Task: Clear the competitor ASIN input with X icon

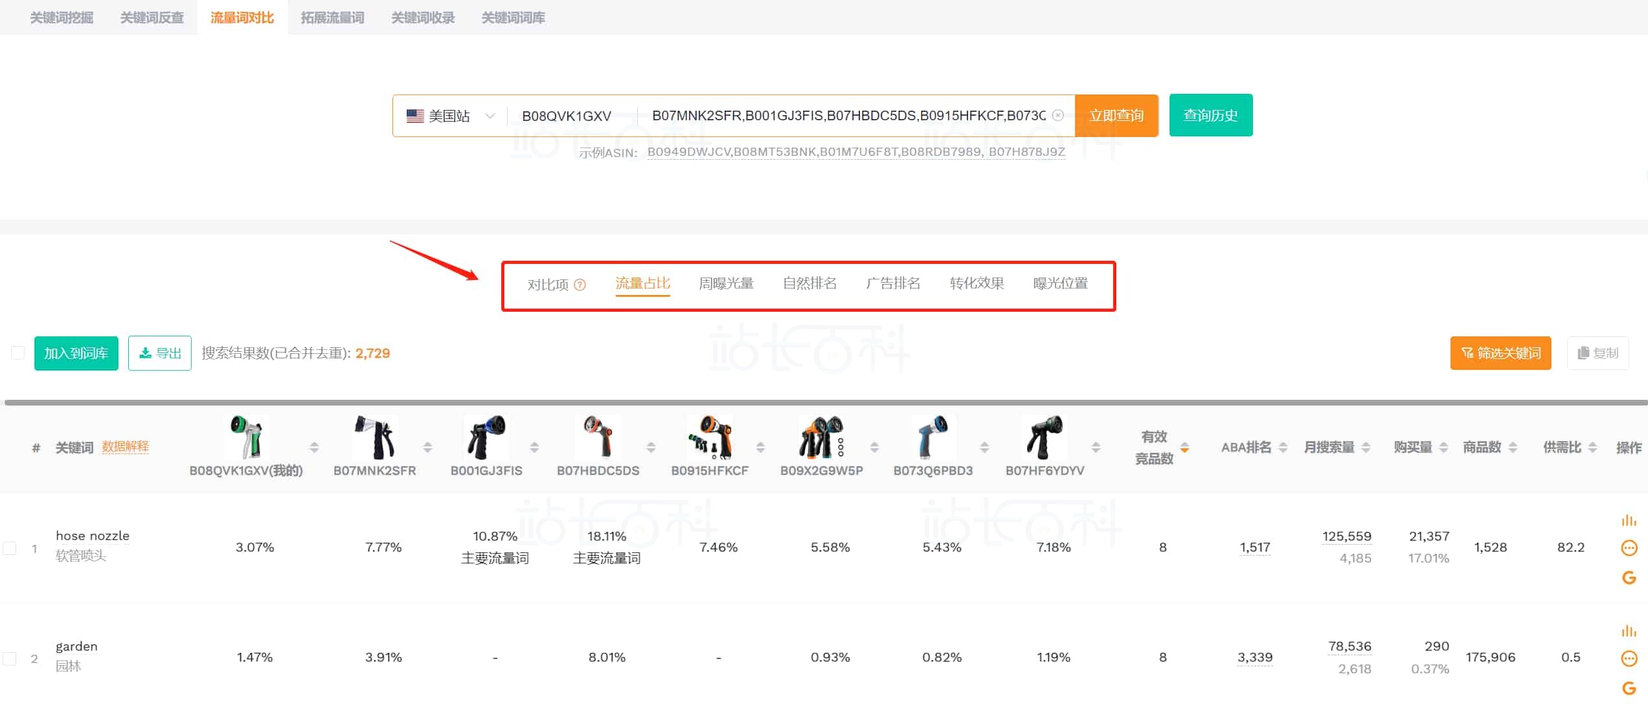Action: (1058, 115)
